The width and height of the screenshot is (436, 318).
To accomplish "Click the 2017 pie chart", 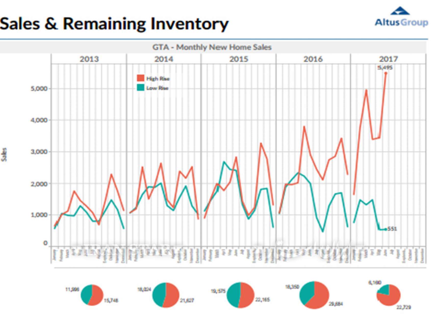I will click(x=389, y=295).
